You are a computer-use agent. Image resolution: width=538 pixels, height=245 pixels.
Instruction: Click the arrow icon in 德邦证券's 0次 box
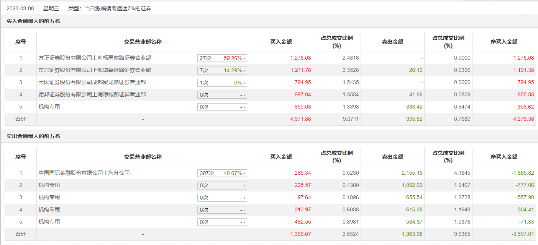coord(244,95)
